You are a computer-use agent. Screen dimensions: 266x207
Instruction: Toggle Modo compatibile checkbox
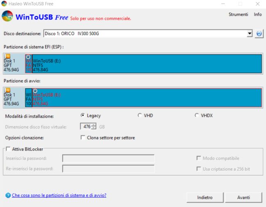pos(198,158)
